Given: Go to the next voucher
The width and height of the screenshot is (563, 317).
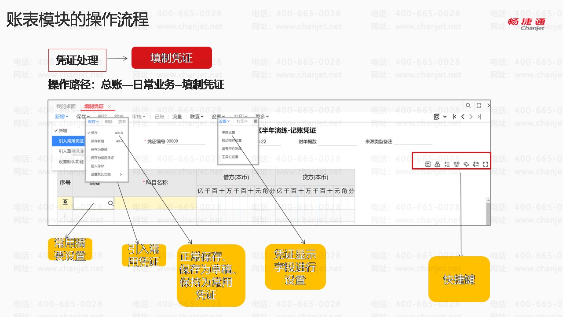Looking at the screenshot, I should (x=471, y=117).
